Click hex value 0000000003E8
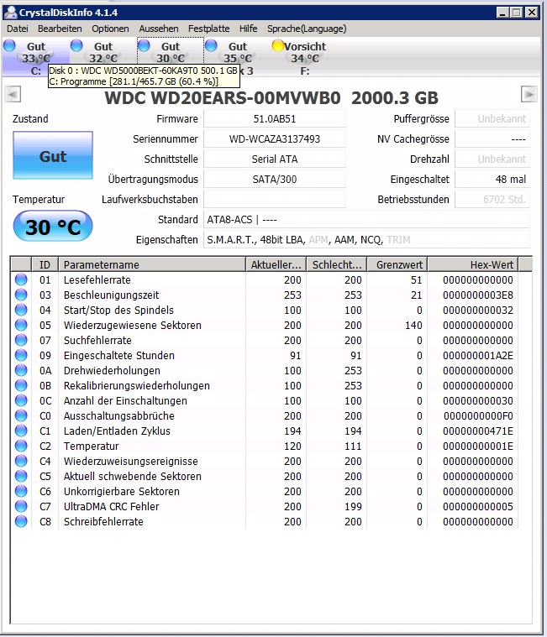The width and height of the screenshot is (547, 637). point(478,295)
